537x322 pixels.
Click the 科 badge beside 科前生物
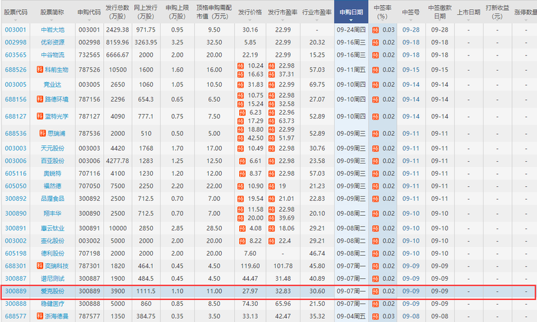(40, 70)
